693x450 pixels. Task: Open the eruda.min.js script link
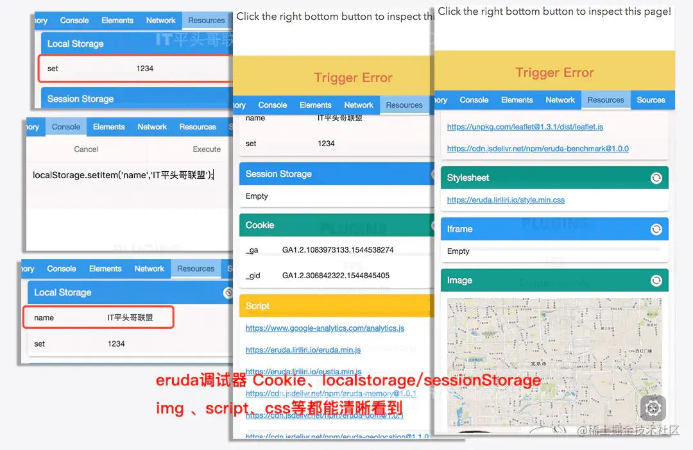coord(303,350)
